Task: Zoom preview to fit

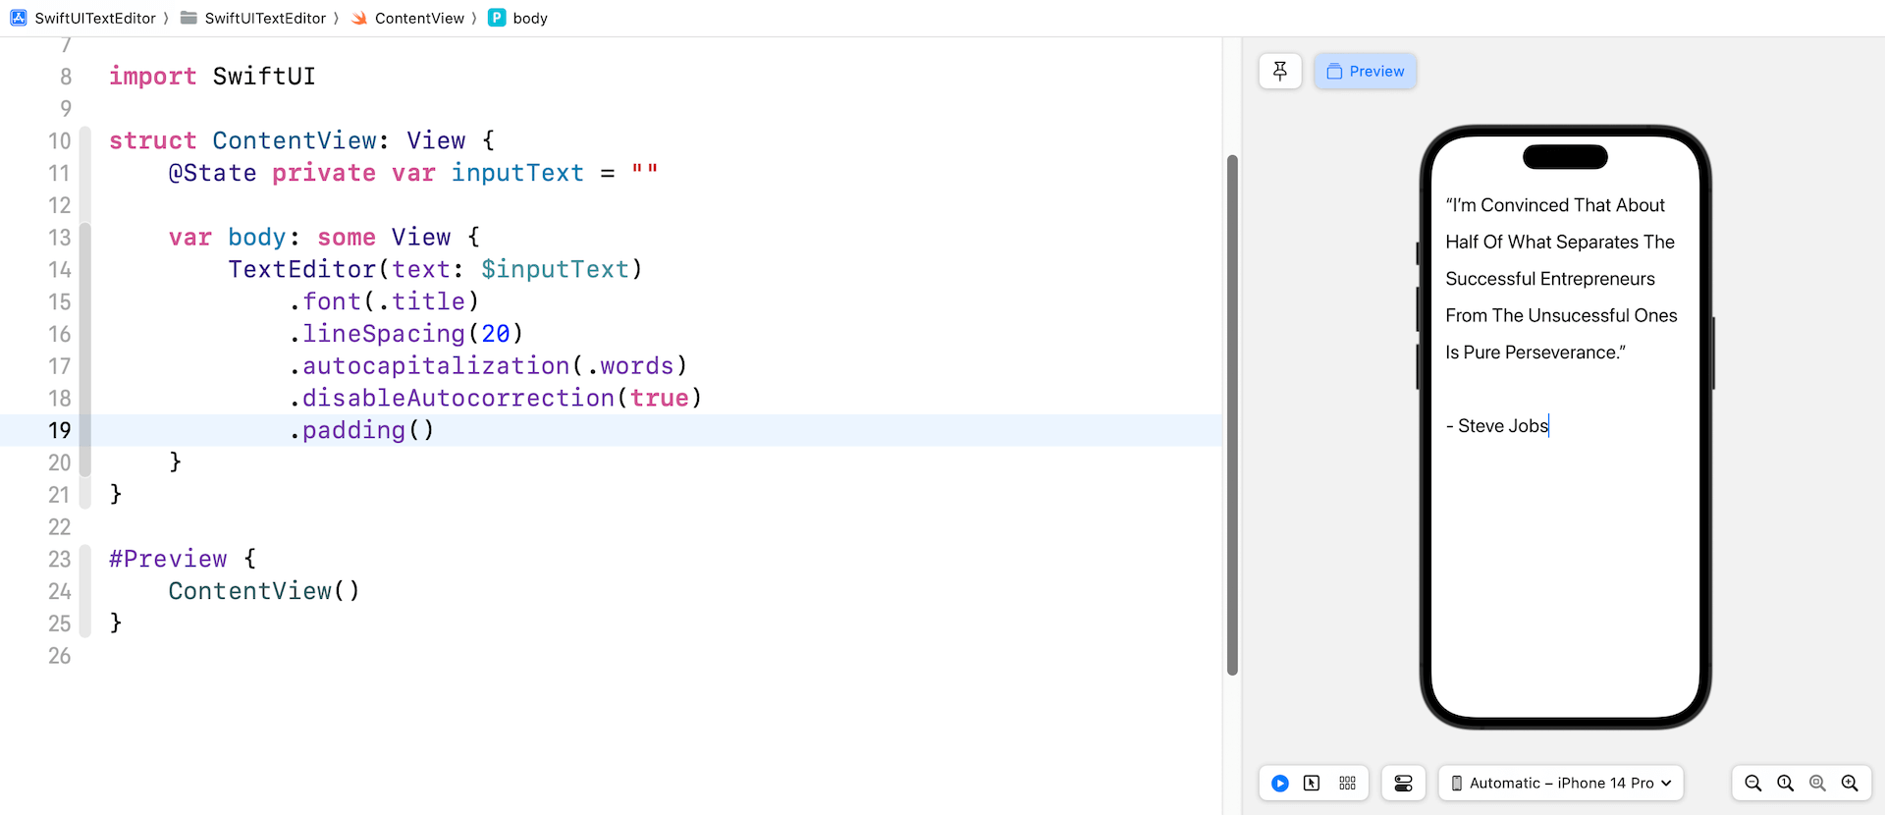Action: pos(1818,783)
